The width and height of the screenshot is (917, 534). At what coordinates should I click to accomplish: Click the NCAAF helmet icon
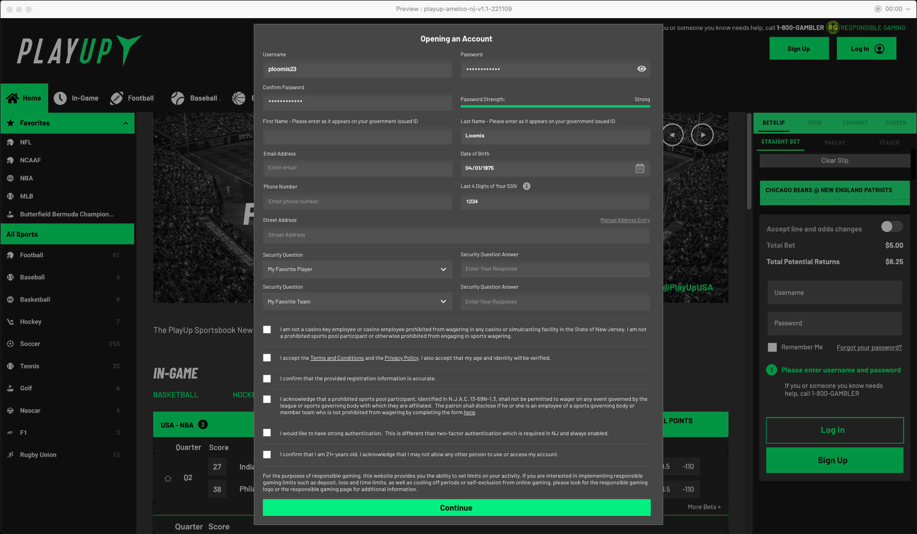(x=10, y=160)
